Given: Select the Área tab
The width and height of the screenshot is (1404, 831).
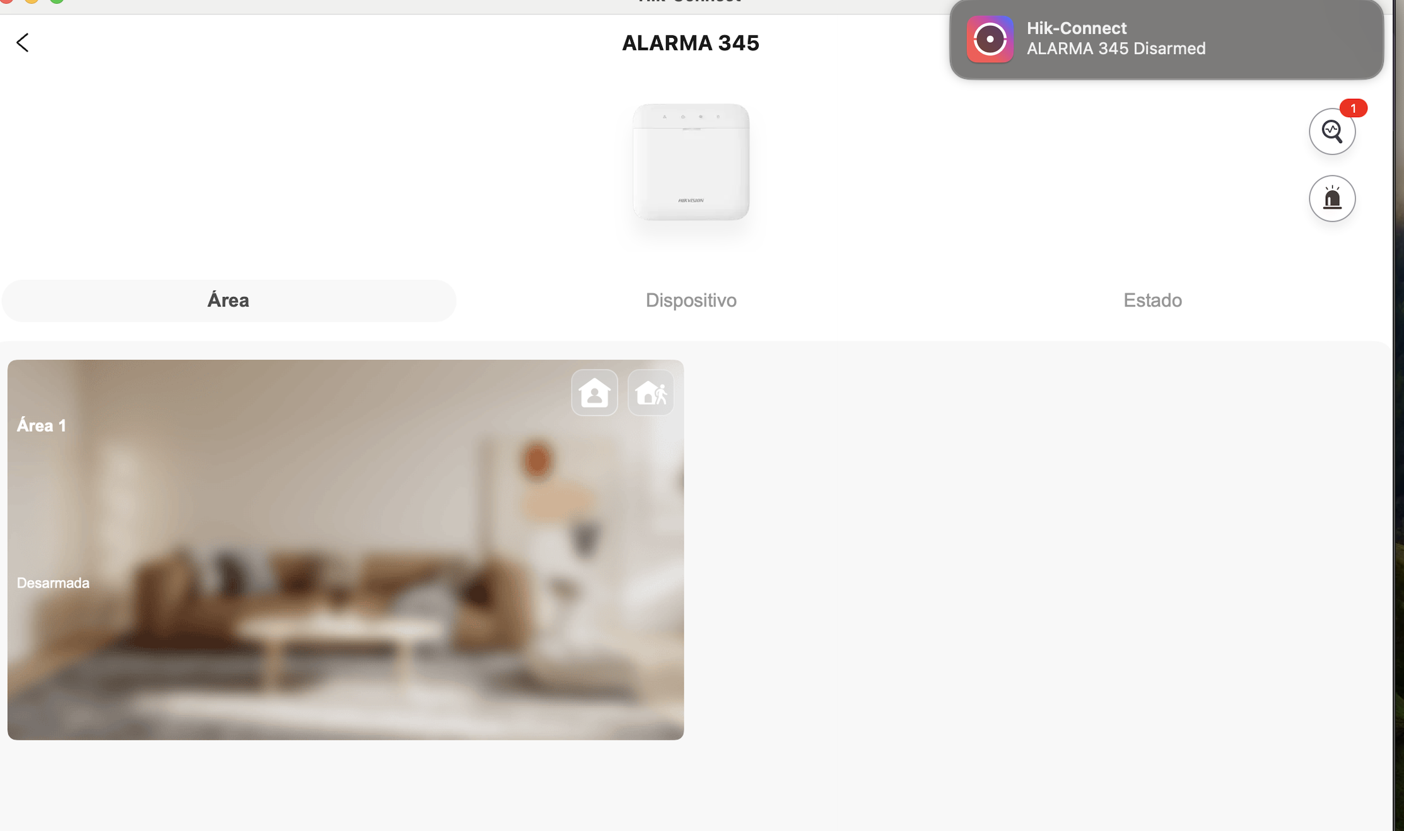Looking at the screenshot, I should tap(228, 301).
